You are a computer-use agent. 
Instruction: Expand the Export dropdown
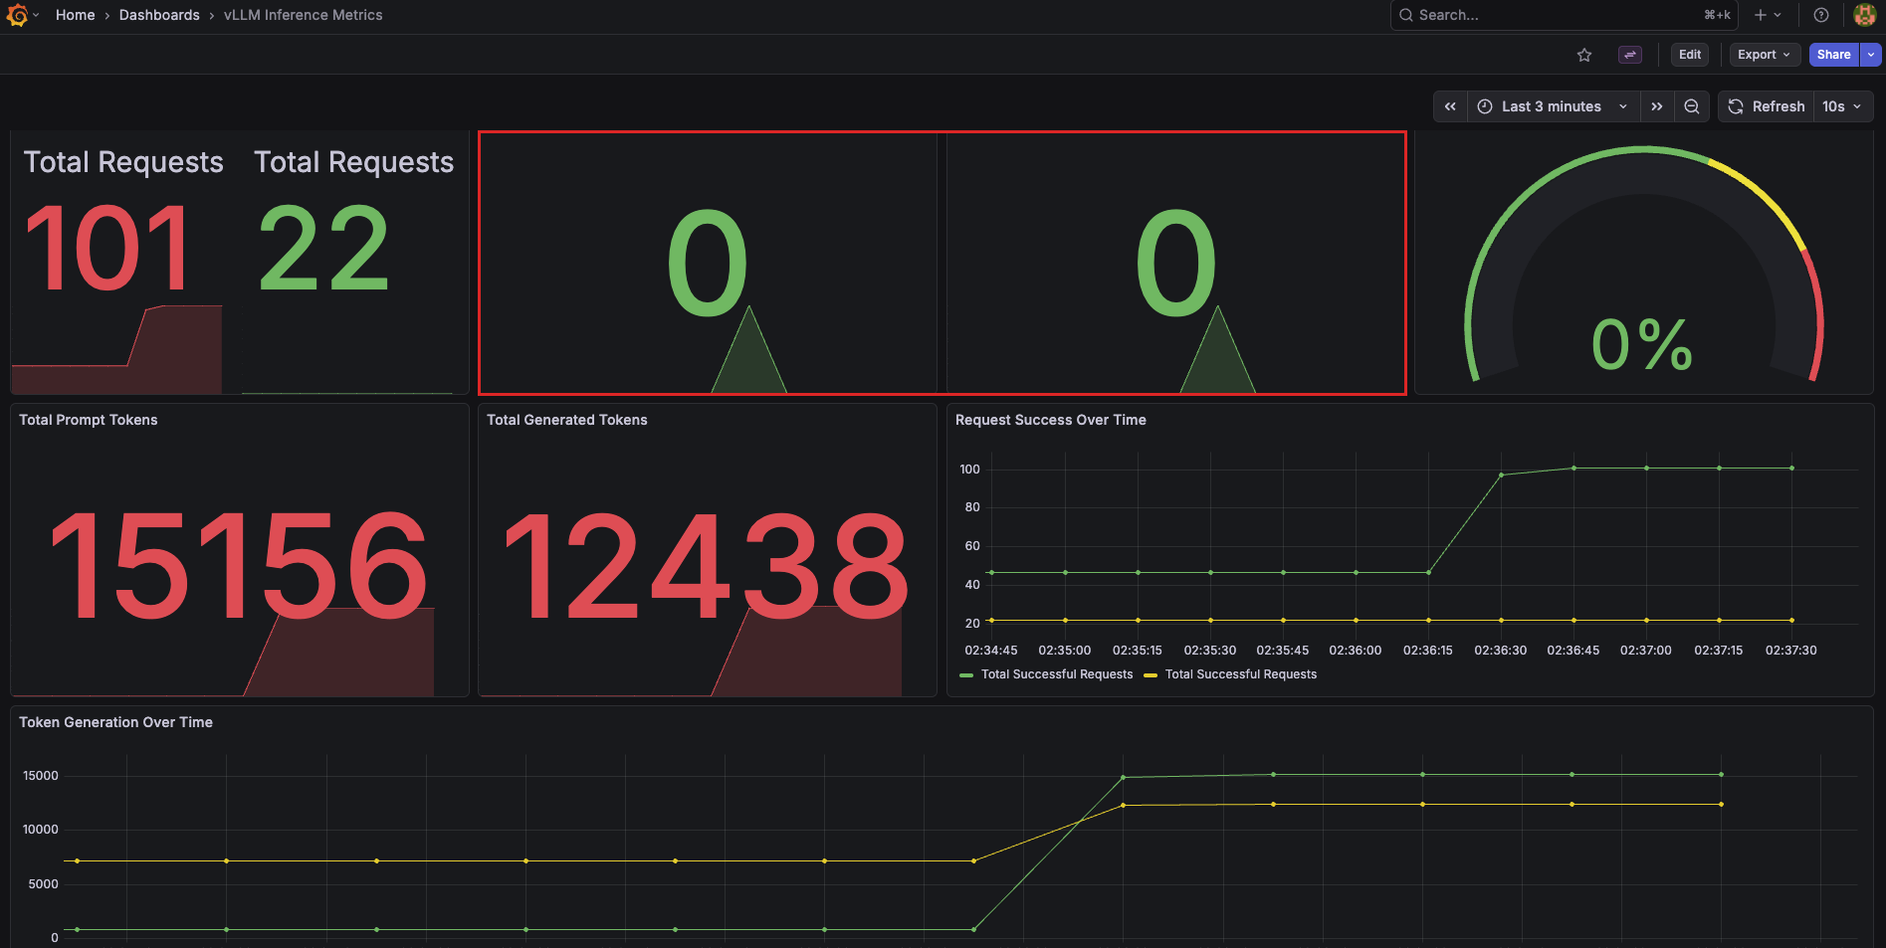click(x=1765, y=55)
